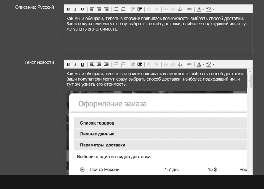
Task: Open text color dropdown in Текст новости editor
Action: click(x=204, y=64)
